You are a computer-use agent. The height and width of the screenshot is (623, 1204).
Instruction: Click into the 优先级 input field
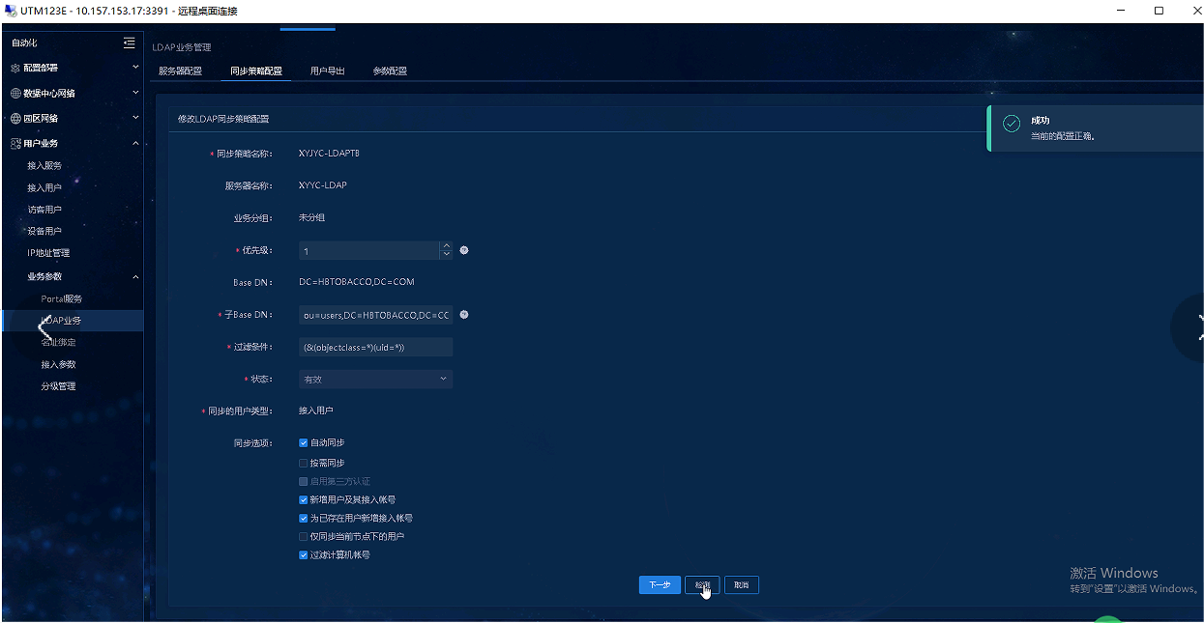(369, 251)
